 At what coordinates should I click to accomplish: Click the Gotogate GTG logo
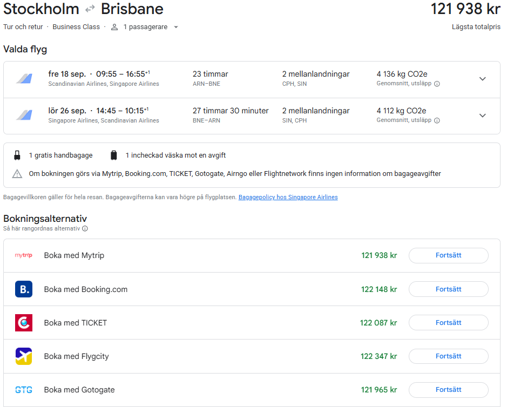(24, 390)
